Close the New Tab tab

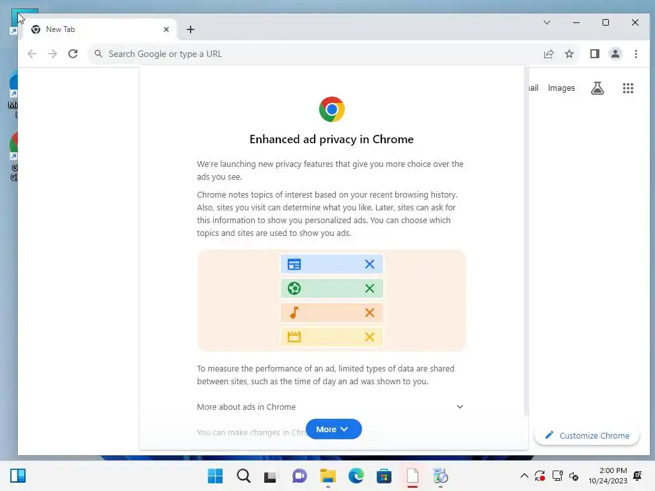[x=166, y=29]
